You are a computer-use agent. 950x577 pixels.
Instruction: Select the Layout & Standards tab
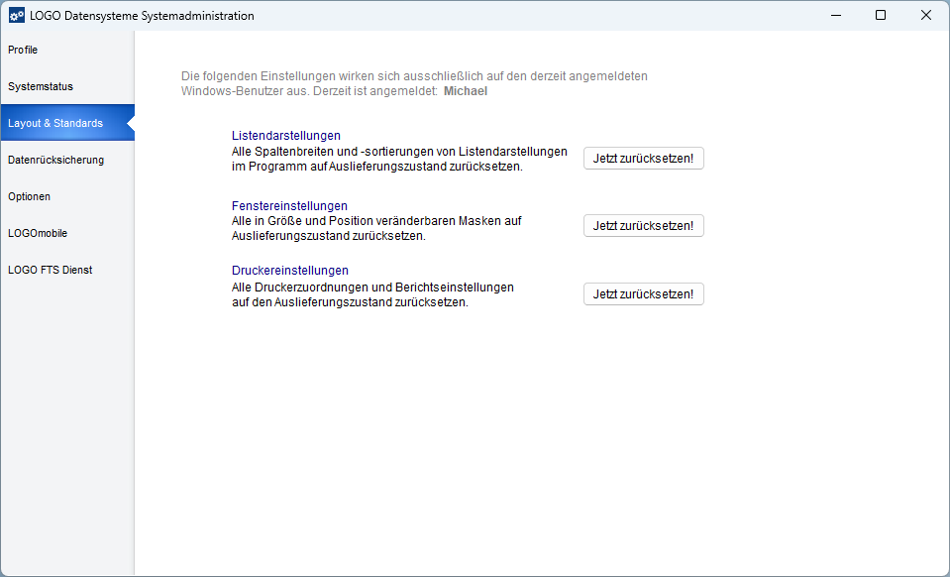(x=66, y=123)
